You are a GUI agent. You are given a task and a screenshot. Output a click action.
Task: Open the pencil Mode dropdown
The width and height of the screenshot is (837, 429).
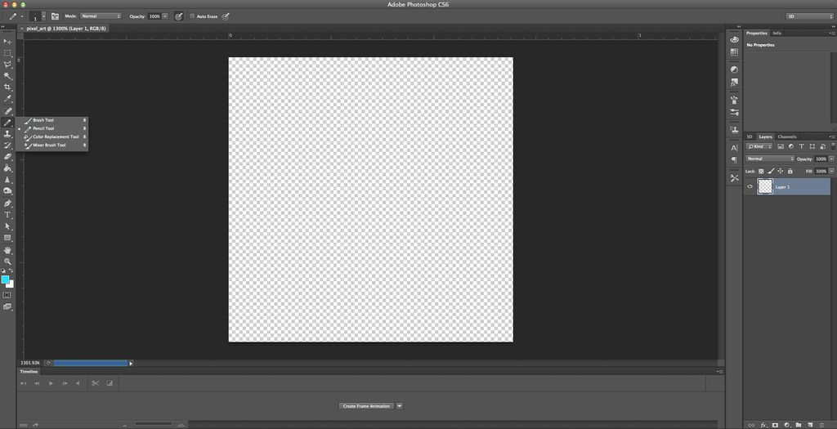point(101,16)
